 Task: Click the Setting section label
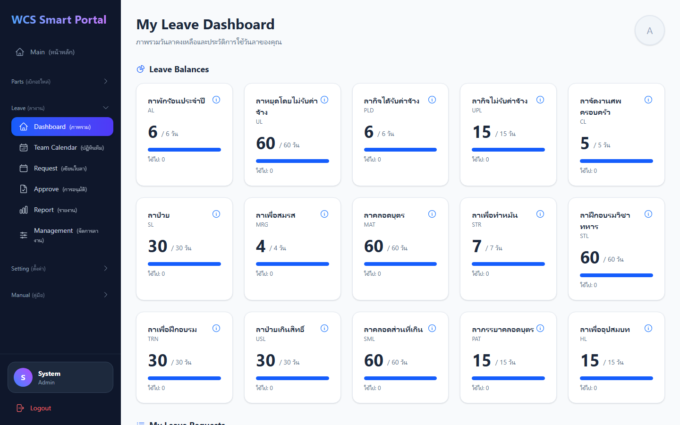(28, 269)
